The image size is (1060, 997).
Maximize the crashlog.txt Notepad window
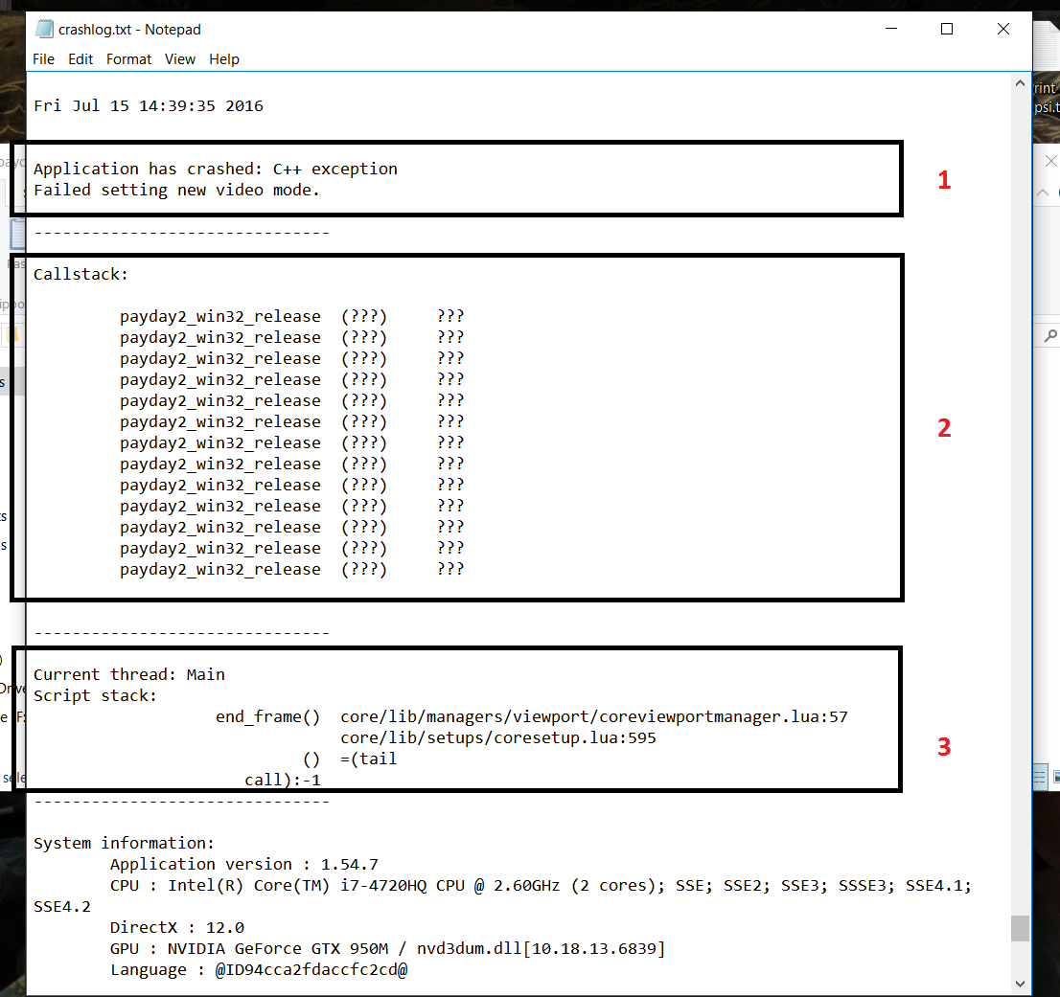click(947, 29)
